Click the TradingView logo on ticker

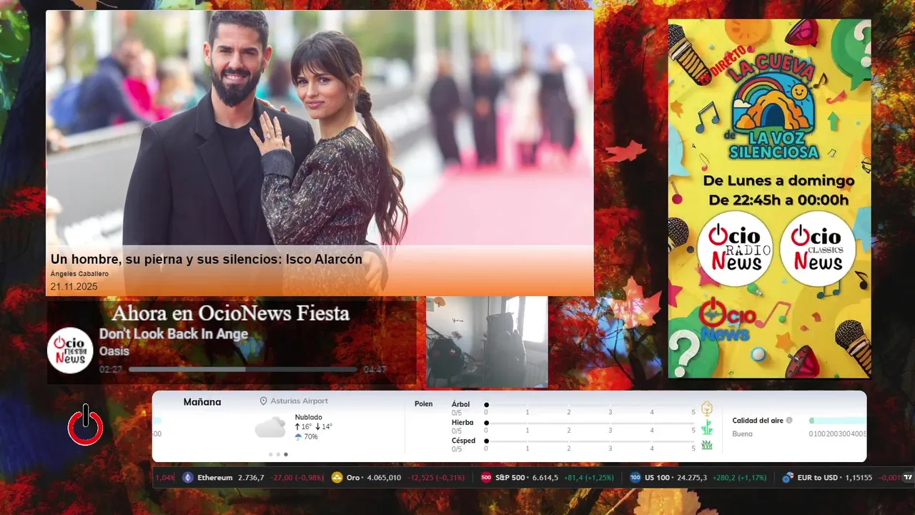pyautogui.click(x=908, y=478)
